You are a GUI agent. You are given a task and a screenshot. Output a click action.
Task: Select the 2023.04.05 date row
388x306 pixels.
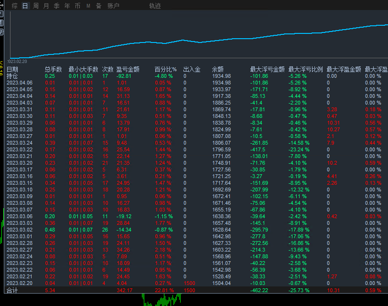pos(196,89)
